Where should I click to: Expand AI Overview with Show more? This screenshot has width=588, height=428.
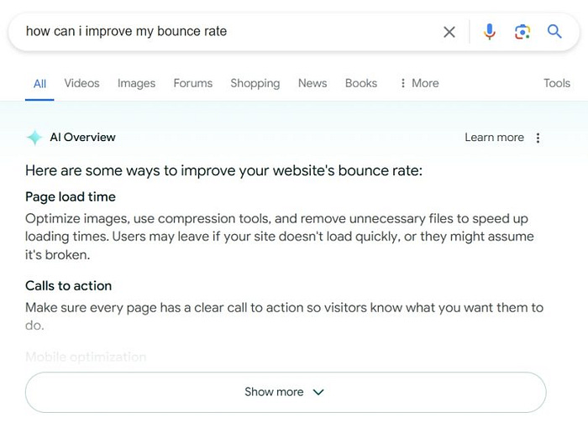tap(286, 392)
